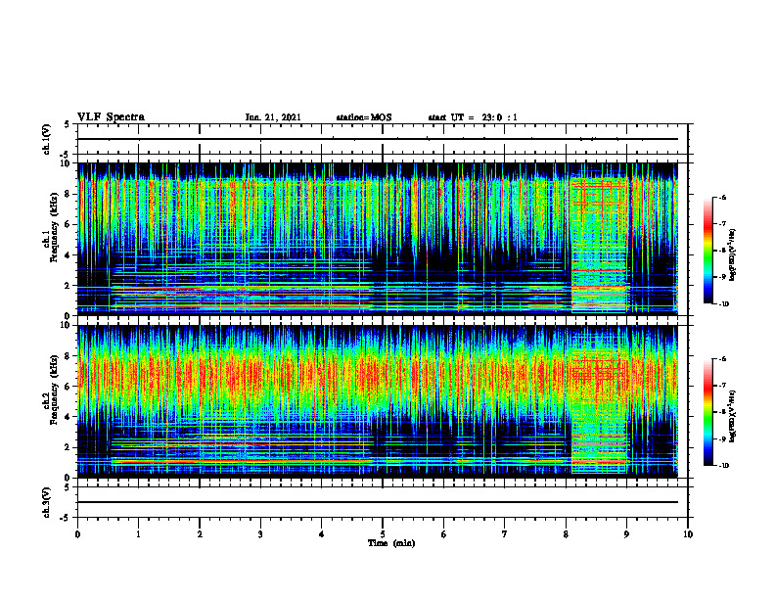This screenshot has width=775, height=599.
Task: Click the ch.3 voltage waveform trace
Action: [378, 502]
